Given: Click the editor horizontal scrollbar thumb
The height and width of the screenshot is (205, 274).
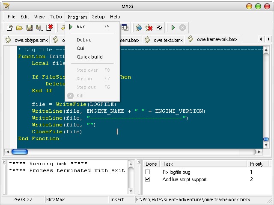Looking at the screenshot, I should [x=20, y=152].
